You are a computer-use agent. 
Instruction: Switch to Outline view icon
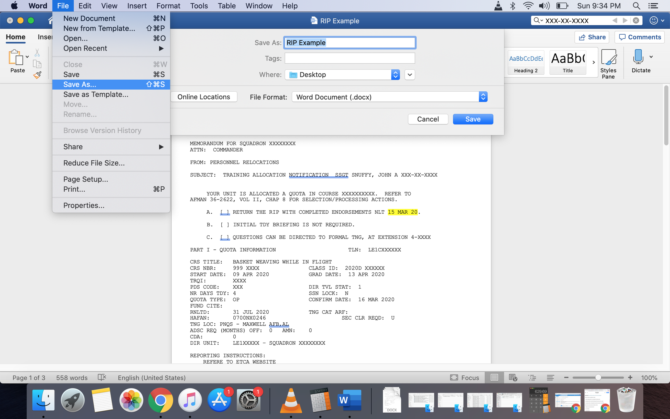[x=532, y=378]
